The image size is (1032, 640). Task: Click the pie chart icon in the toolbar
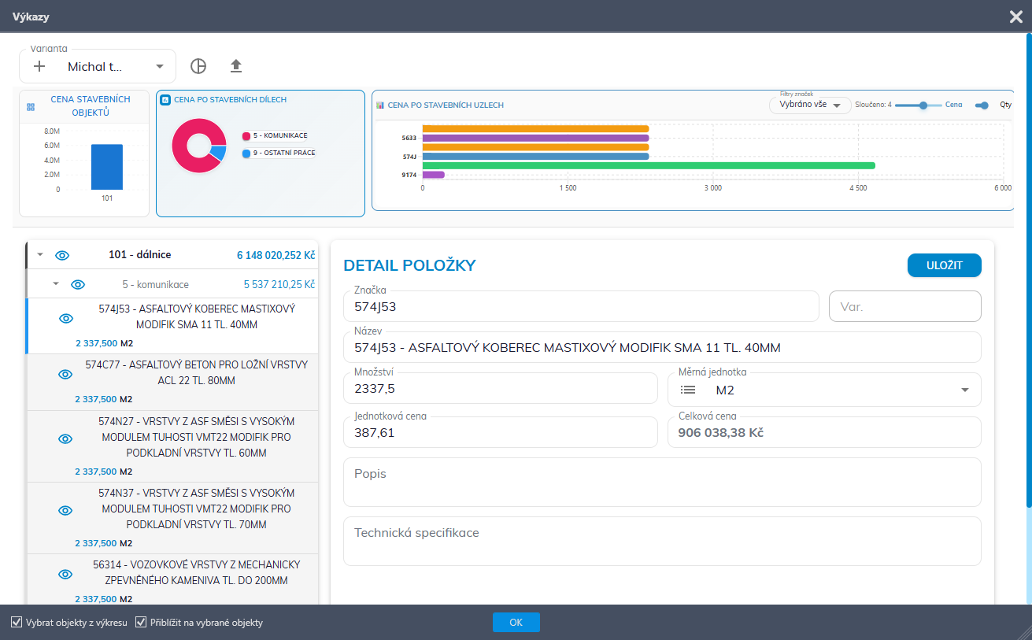(198, 66)
